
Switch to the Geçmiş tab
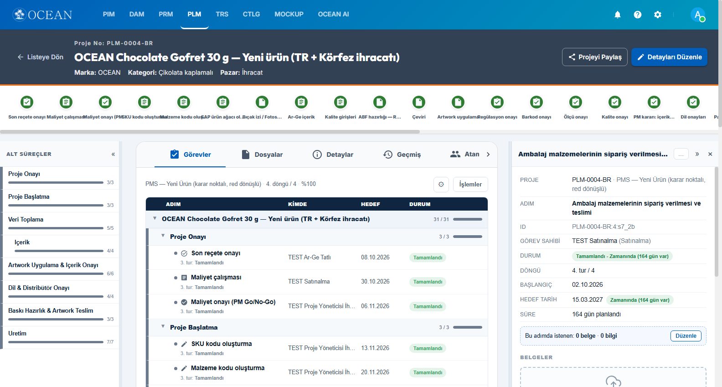[x=402, y=155]
